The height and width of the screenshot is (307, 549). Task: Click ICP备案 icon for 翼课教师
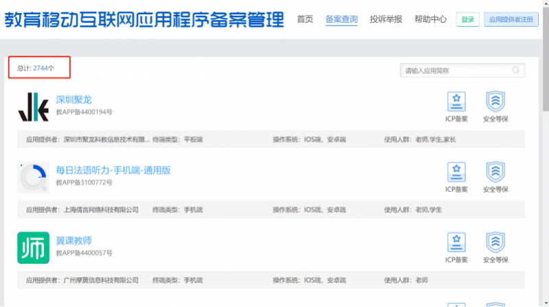click(456, 243)
